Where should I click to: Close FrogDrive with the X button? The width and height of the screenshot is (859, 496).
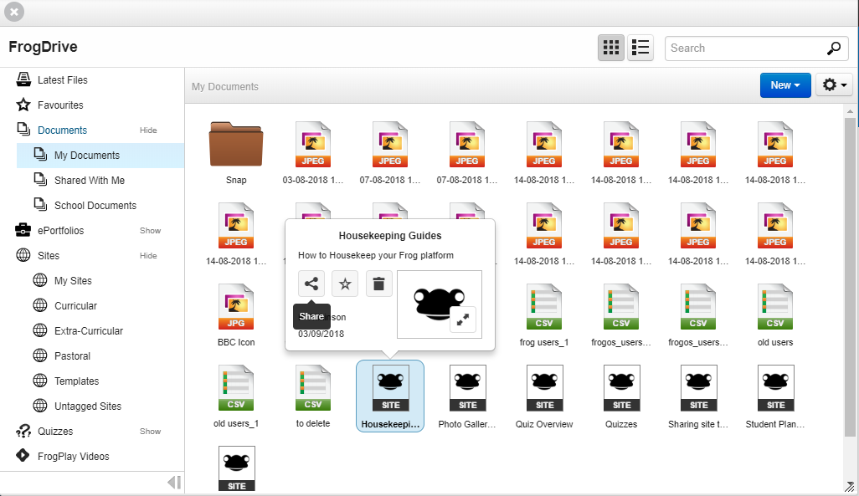point(14,12)
